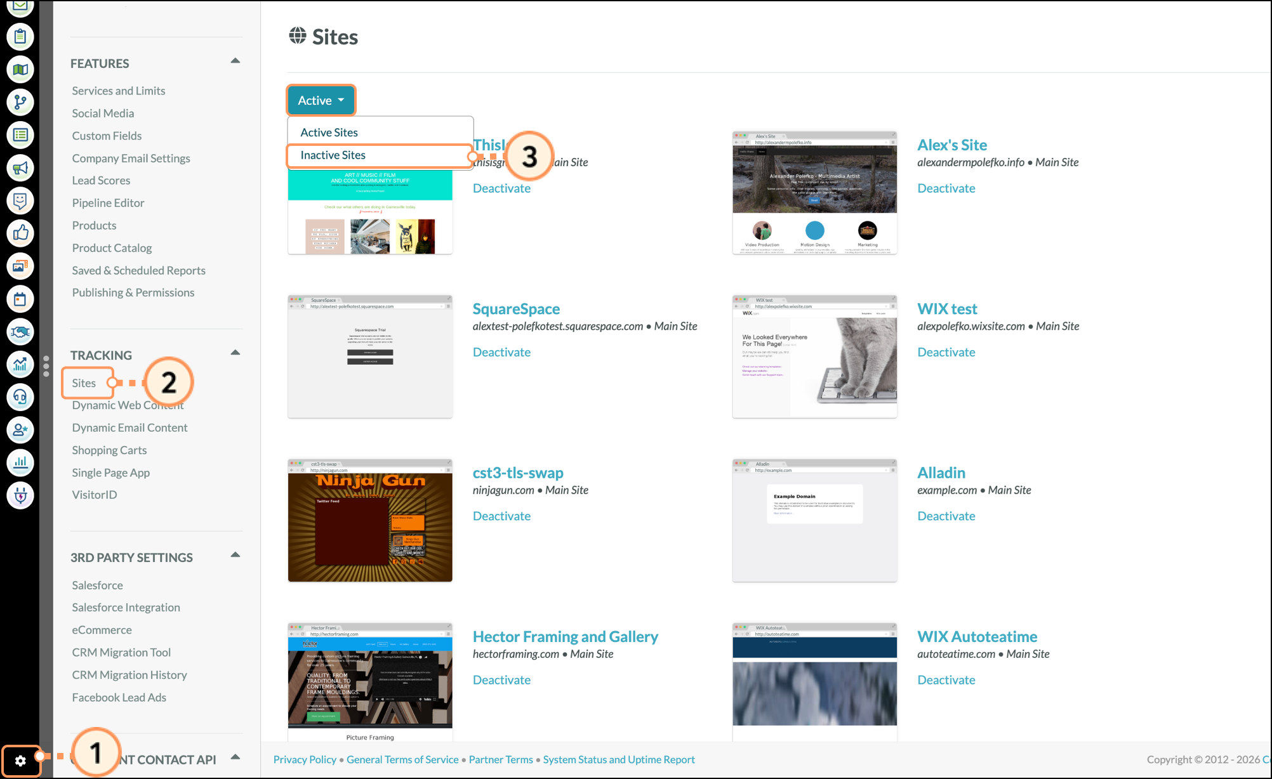Click the WIX test cat thumbnail

pos(815,357)
